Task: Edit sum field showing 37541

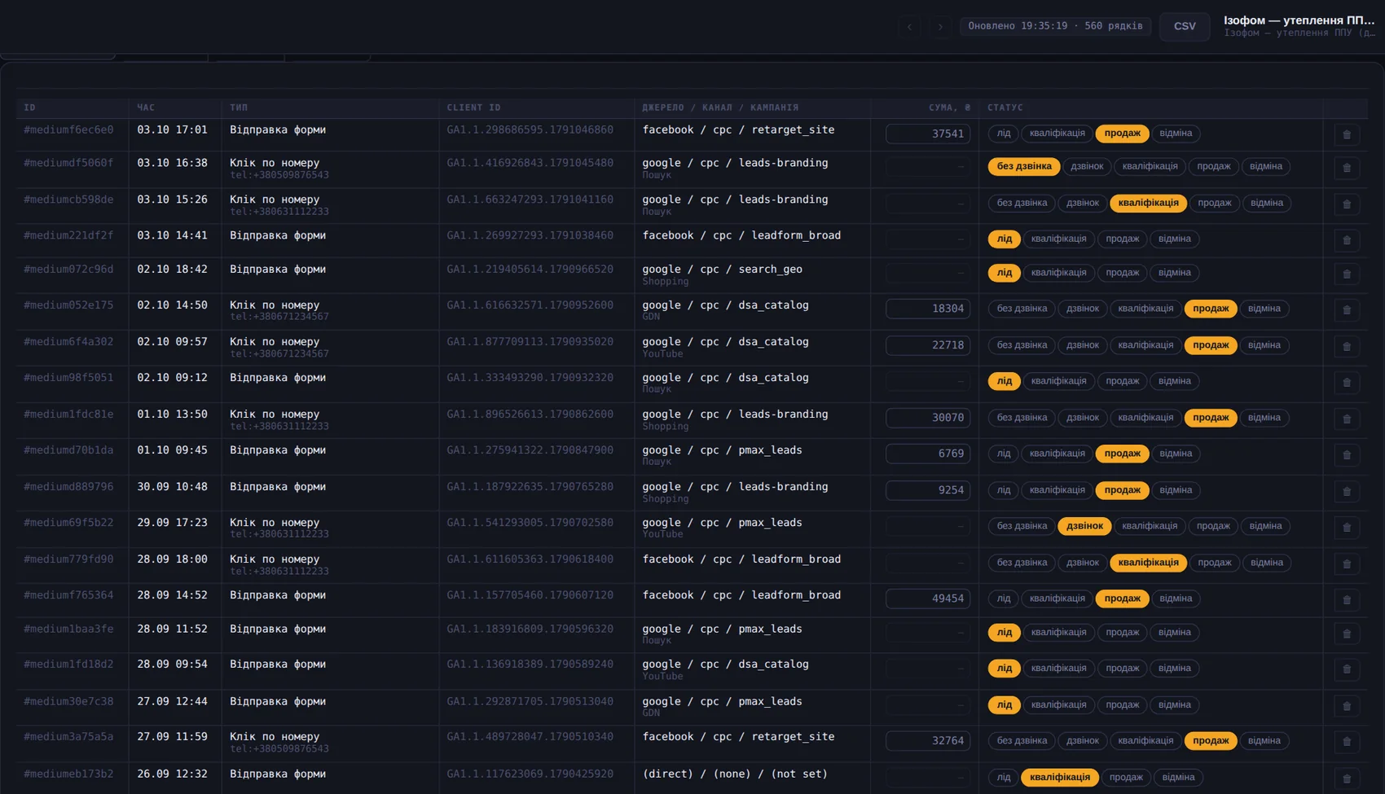Action: tap(928, 134)
